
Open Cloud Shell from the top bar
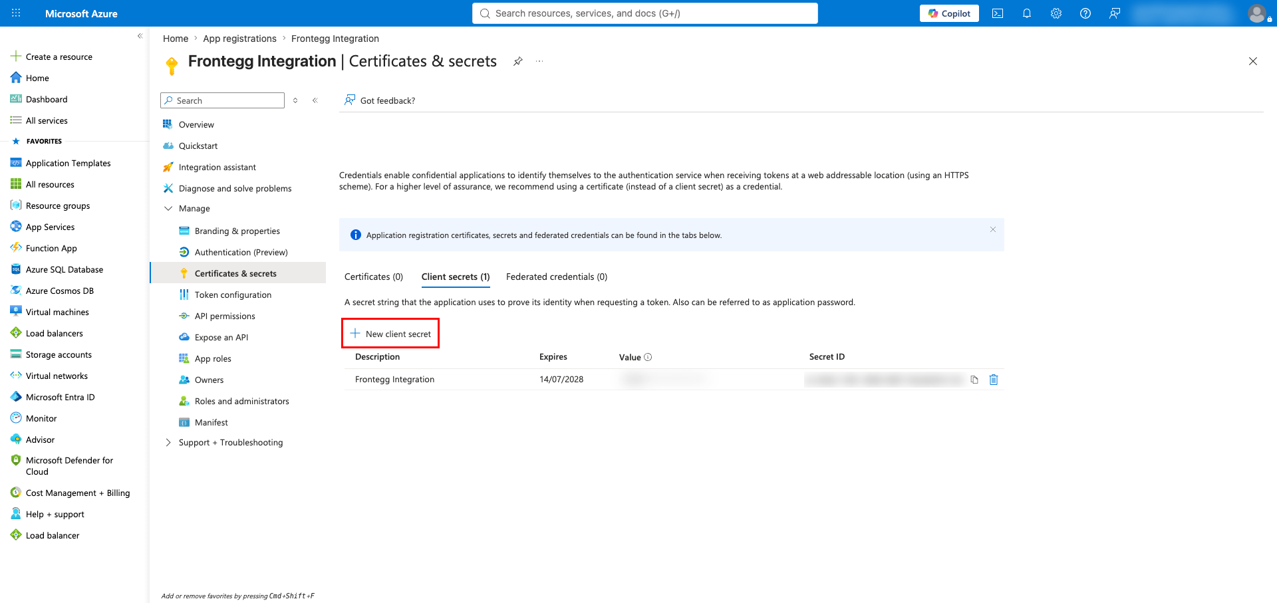coord(998,13)
